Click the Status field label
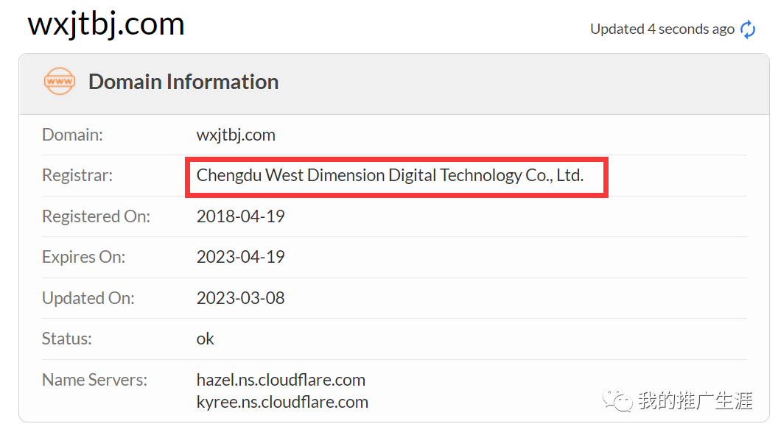The image size is (778, 435). click(67, 339)
